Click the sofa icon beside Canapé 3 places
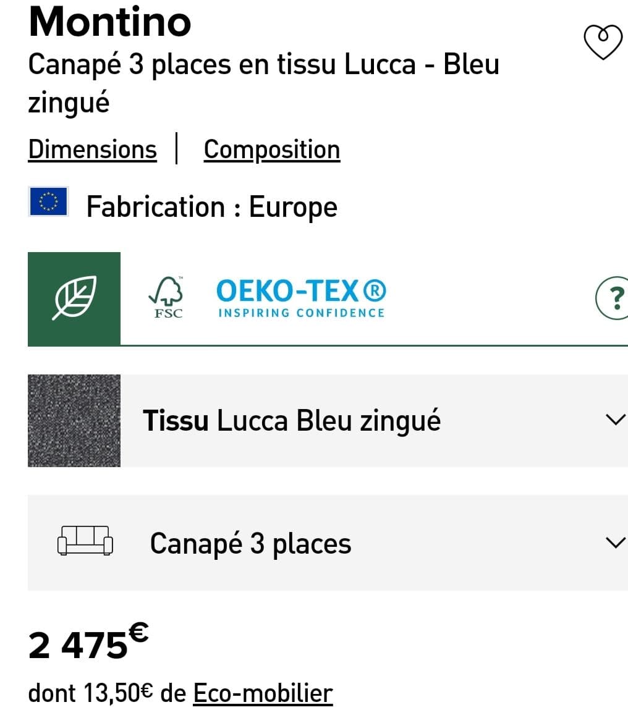The image size is (628, 723). pos(85,541)
